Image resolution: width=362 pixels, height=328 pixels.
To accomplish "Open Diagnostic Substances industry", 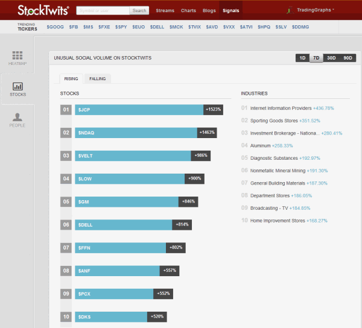I will [274, 158].
